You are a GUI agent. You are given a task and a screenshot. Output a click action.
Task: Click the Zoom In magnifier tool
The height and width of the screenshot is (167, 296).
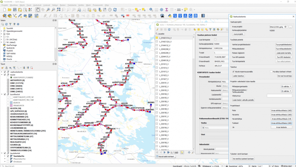coord(48,10)
